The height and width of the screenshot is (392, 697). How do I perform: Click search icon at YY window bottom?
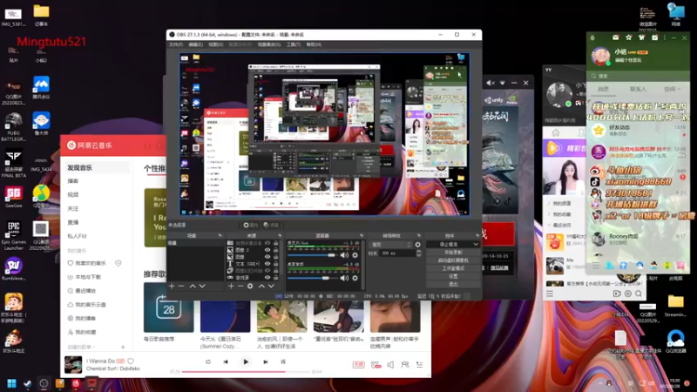tap(639, 294)
